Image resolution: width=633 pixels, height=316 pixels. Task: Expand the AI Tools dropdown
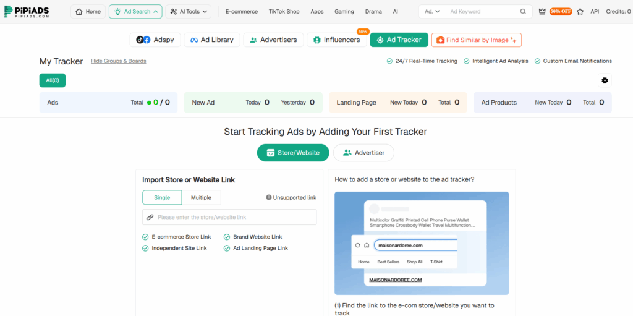point(188,12)
